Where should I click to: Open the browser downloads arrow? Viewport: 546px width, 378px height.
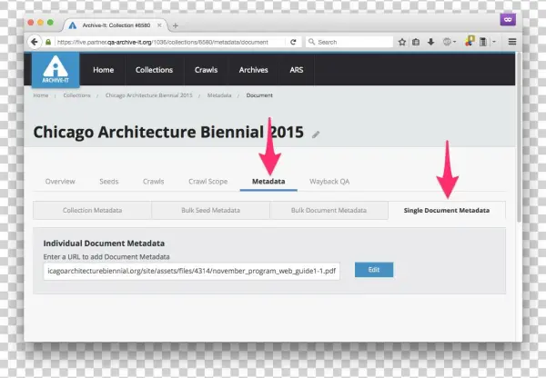tap(430, 42)
